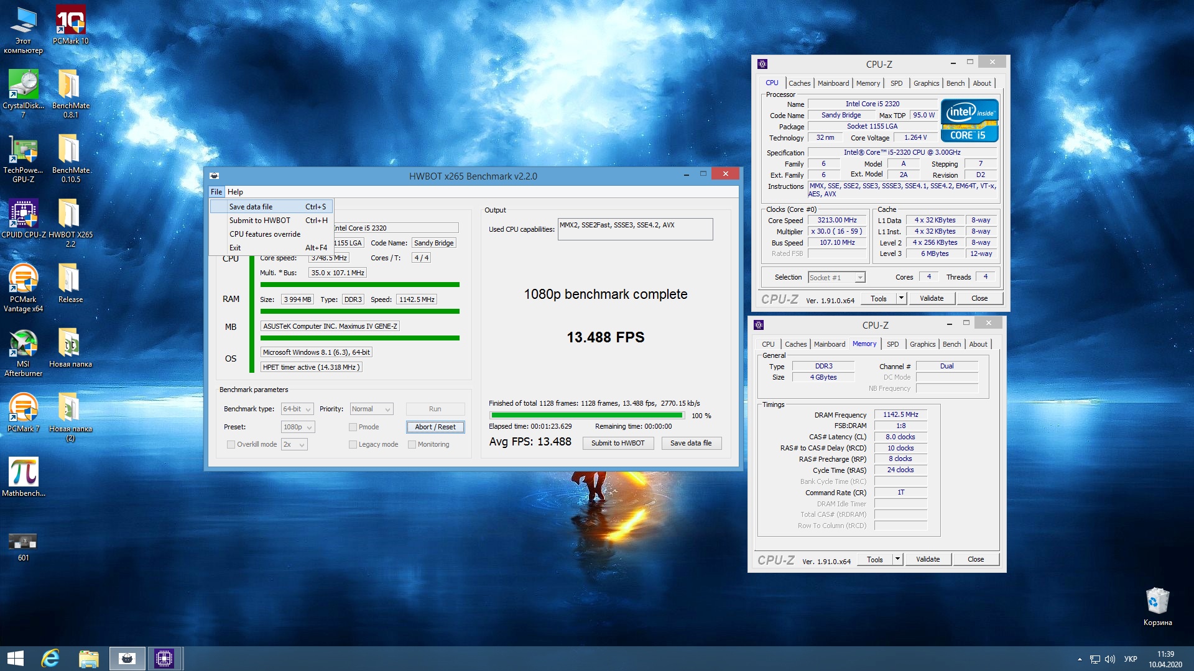This screenshot has width=1194, height=671.
Task: Click the volume icon in system tray
Action: coord(1110,659)
